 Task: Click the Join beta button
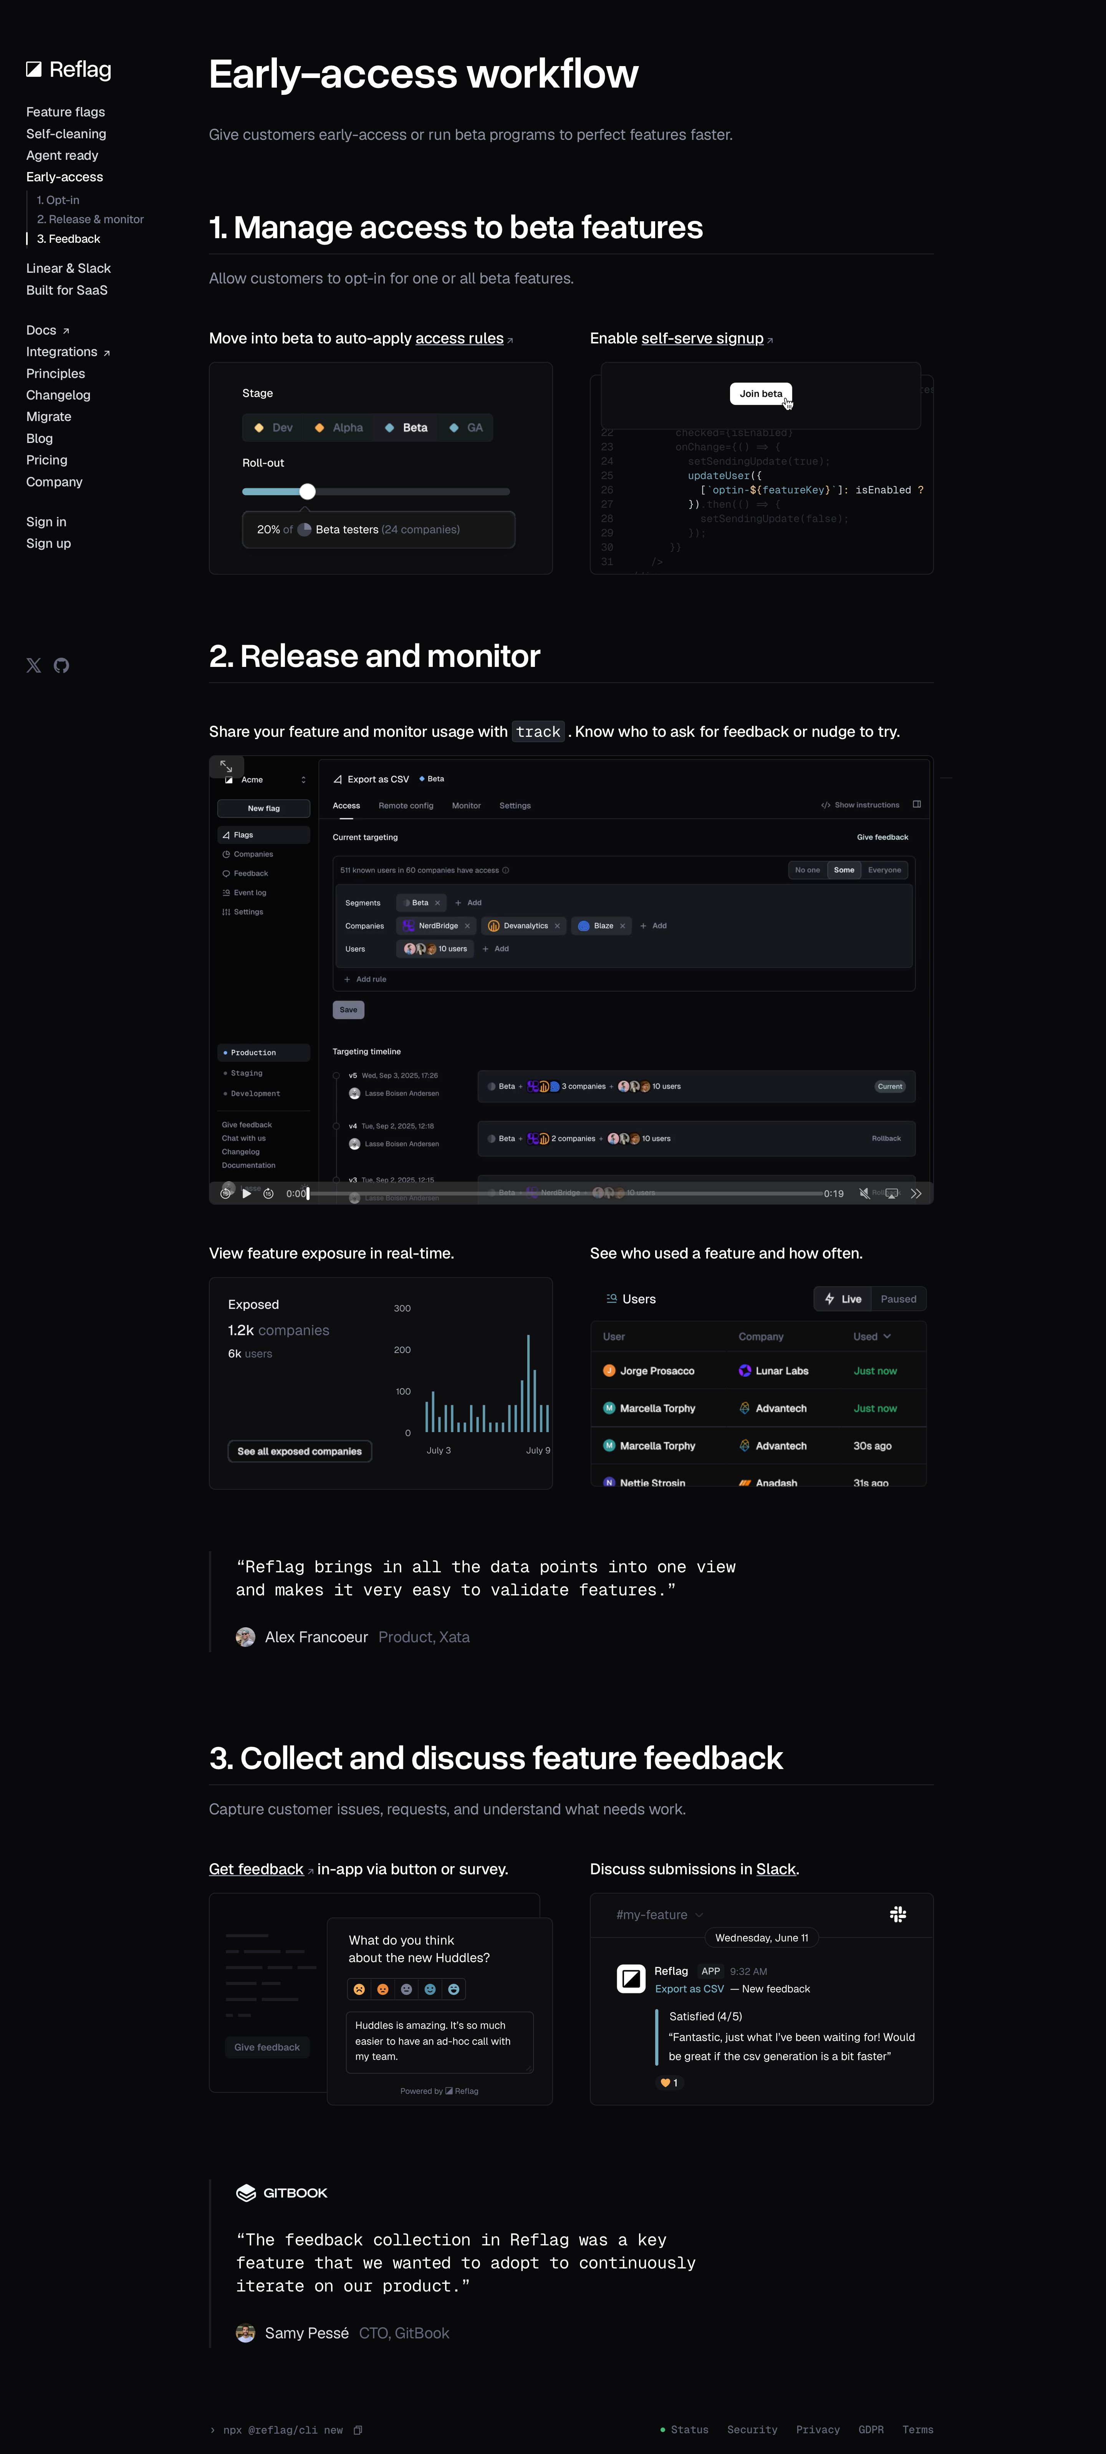coord(761,393)
